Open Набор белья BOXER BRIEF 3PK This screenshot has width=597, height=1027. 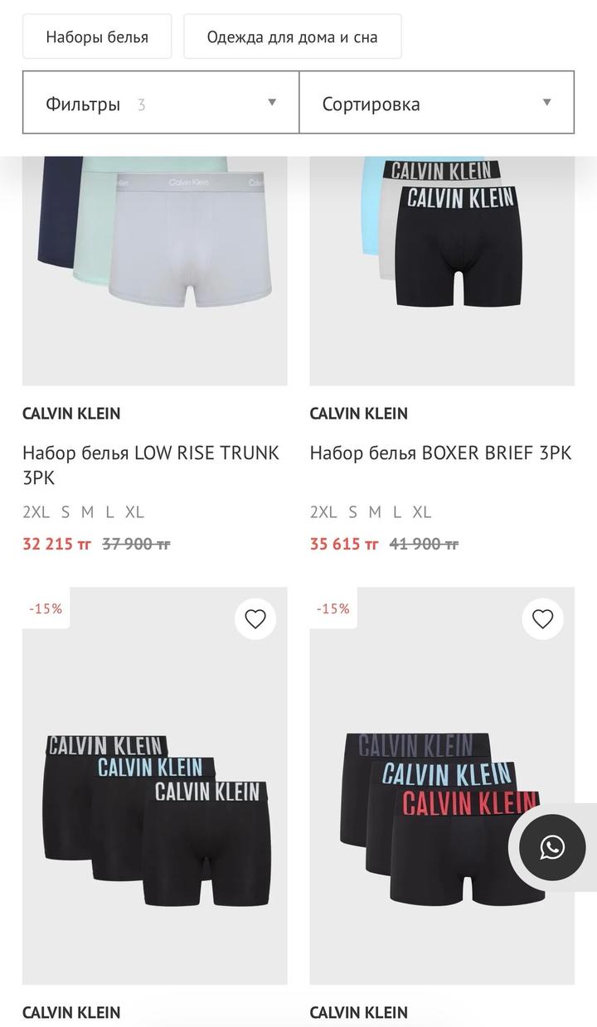tap(440, 453)
